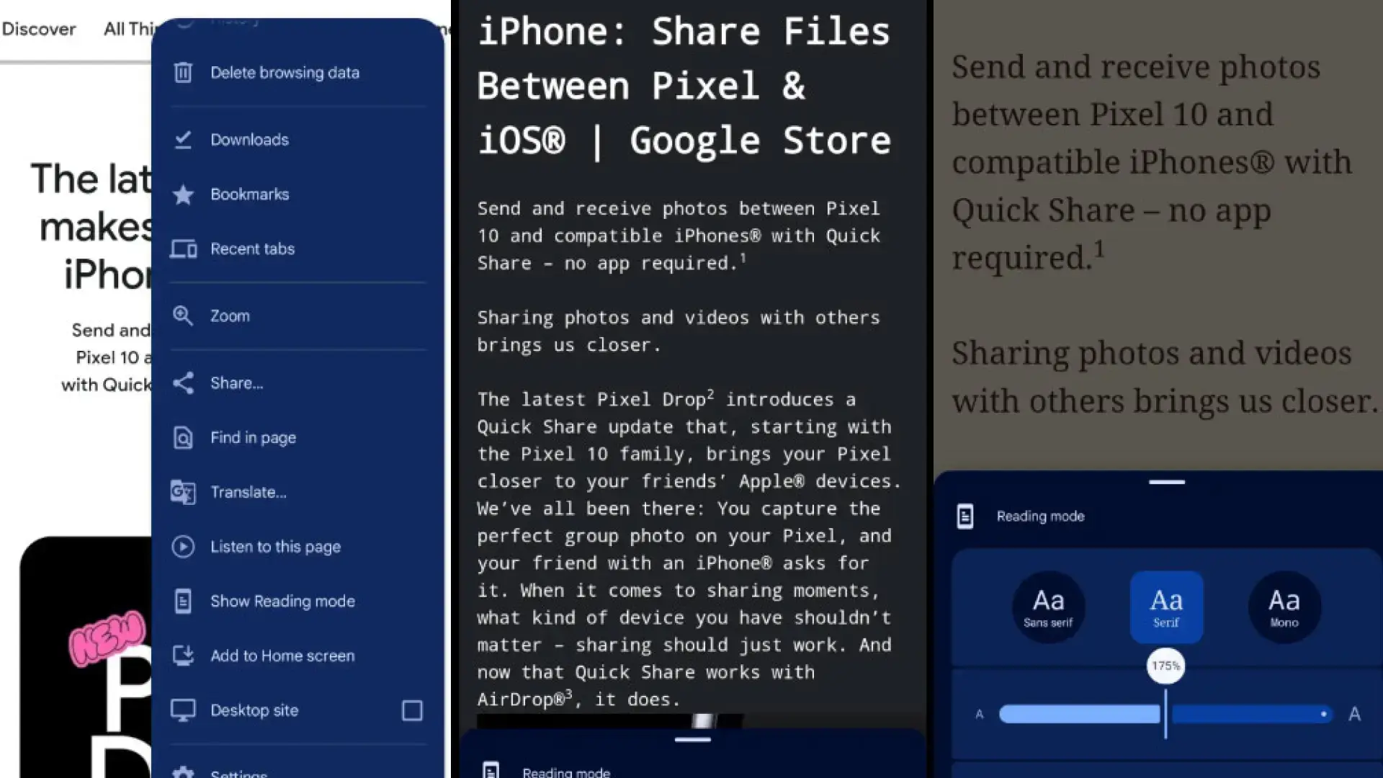Select the Mono font option
This screenshot has height=778, width=1383.
1284,607
